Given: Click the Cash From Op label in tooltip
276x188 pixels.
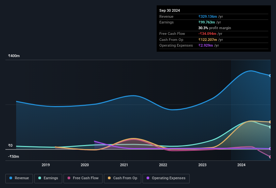Looking at the screenshot, I should (171, 40).
